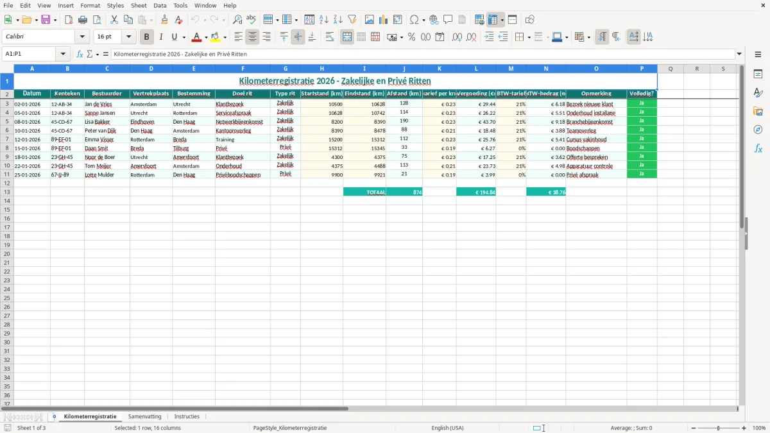Toggle Center Horizontally alignment

click(252, 37)
